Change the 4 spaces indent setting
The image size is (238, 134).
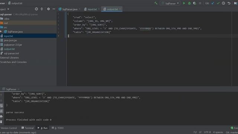click(x=218, y=133)
